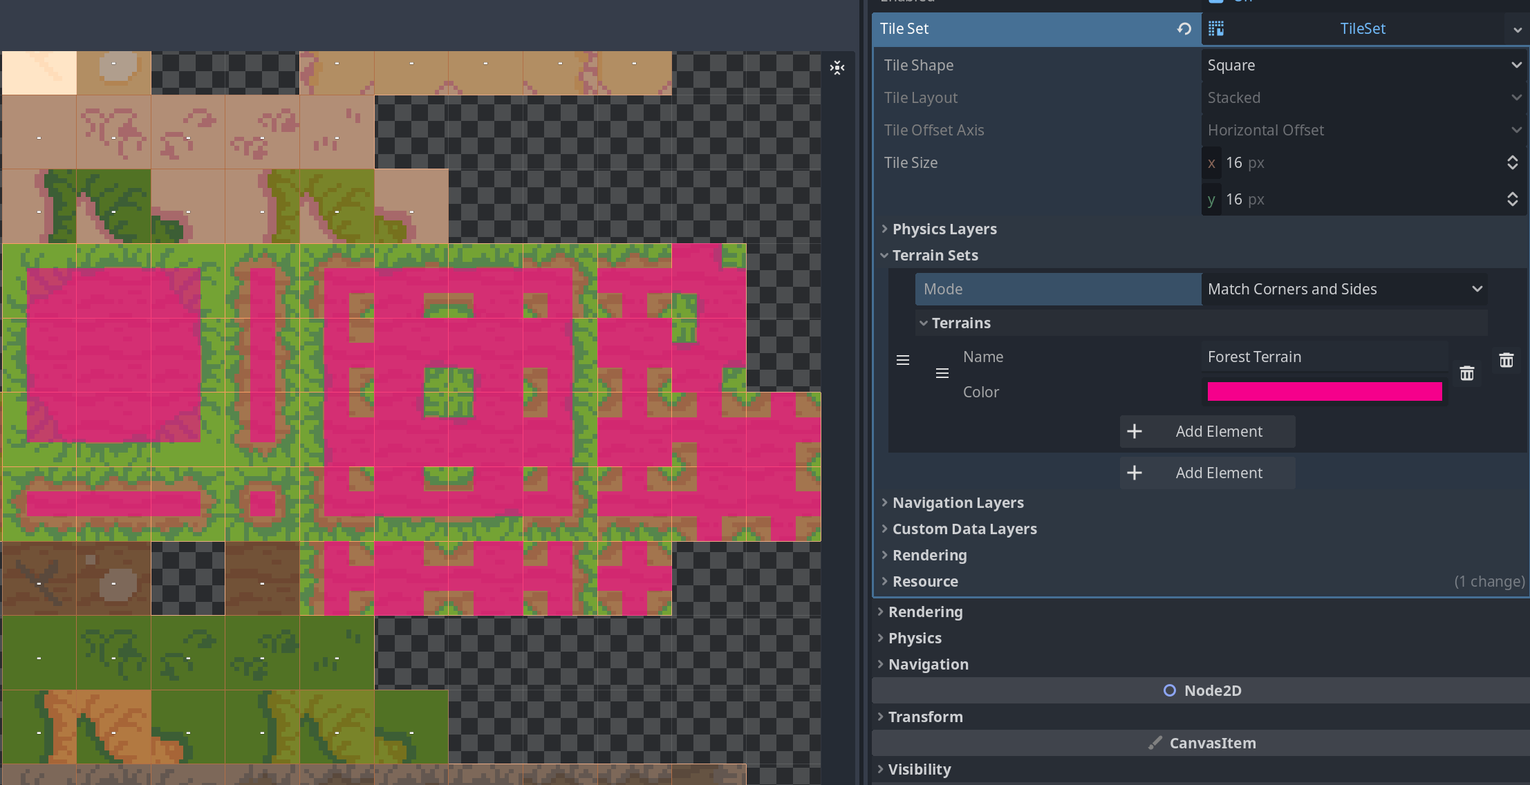Edit the Forest Terrain name field
The width and height of the screenshot is (1530, 785).
1324,357
